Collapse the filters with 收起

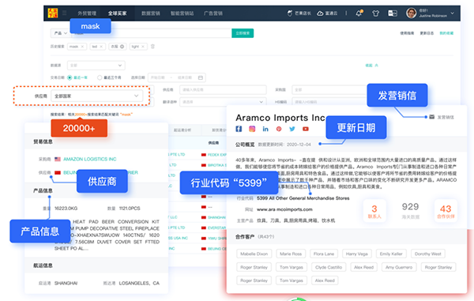[x=371, y=66]
